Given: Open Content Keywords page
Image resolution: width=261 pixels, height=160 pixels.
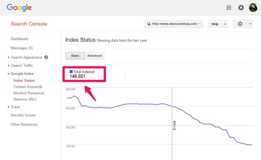Looking at the screenshot, I should (28, 87).
